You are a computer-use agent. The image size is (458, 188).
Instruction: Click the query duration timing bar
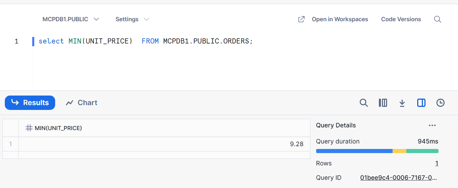click(x=377, y=151)
